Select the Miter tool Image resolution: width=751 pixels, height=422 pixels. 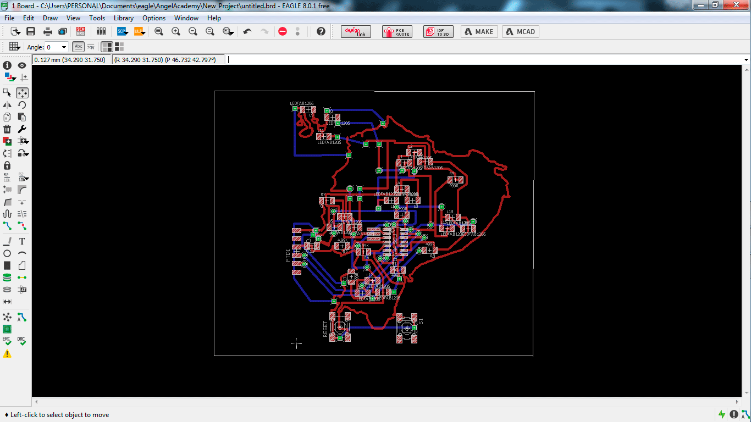pos(22,190)
